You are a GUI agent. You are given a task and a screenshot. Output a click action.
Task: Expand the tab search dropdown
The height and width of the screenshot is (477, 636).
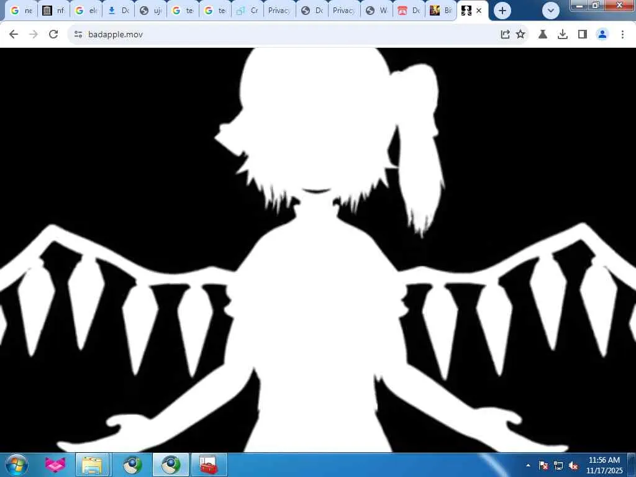tap(551, 11)
